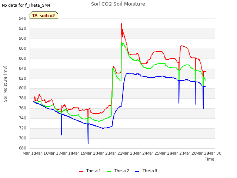This screenshot has width=237, height=178.
Task: Click the 680 y-axis tick label
Action: [23, 148]
